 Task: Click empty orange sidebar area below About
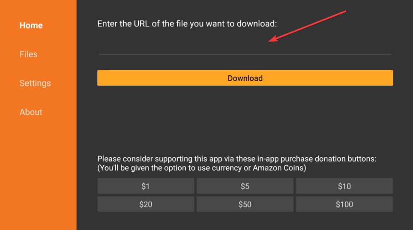pos(38,171)
